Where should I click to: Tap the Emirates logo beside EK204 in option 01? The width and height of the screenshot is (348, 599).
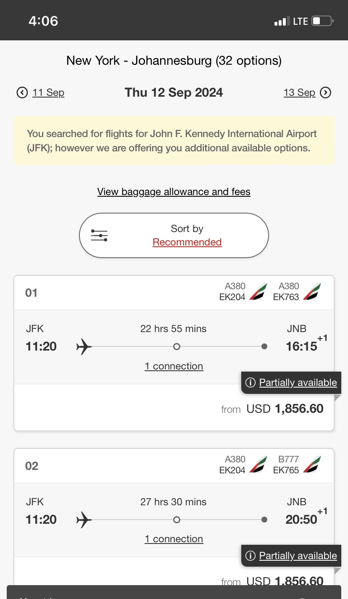coord(258,292)
